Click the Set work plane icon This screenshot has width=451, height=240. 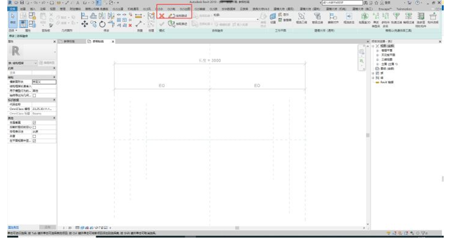273,17
